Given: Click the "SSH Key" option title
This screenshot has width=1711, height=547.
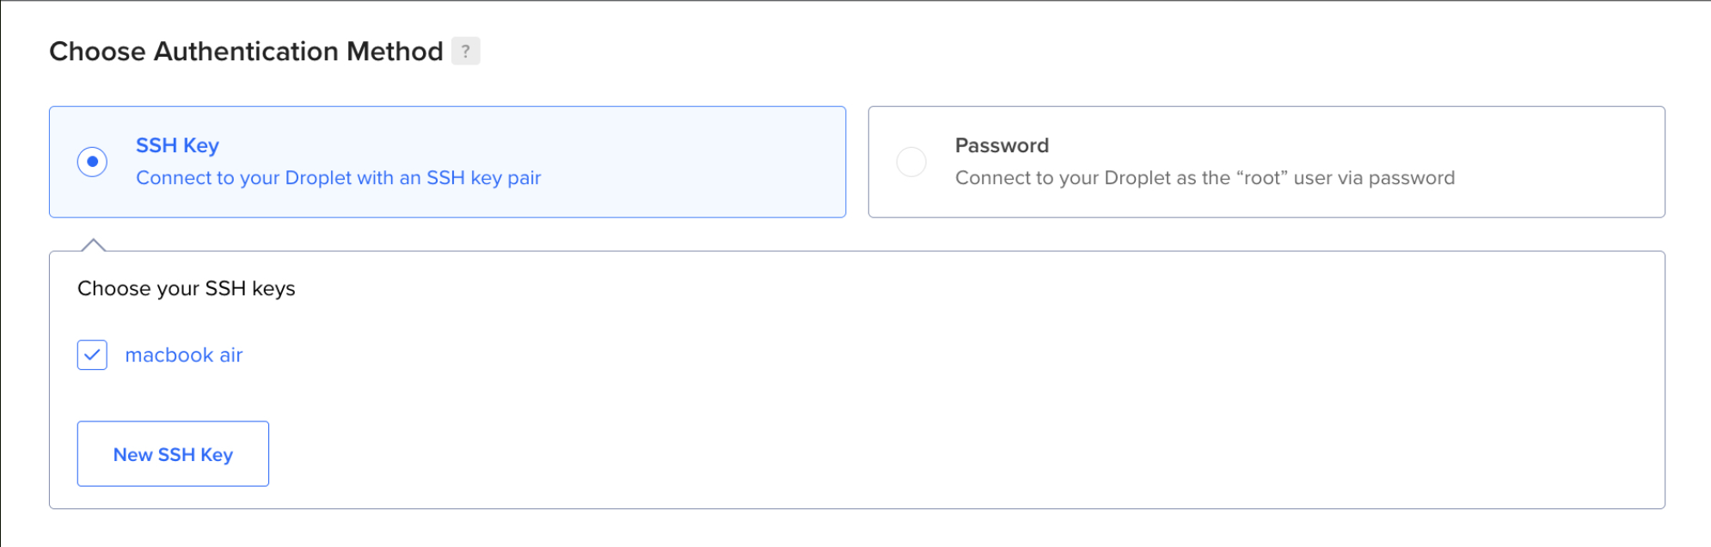Looking at the screenshot, I should coord(177,145).
